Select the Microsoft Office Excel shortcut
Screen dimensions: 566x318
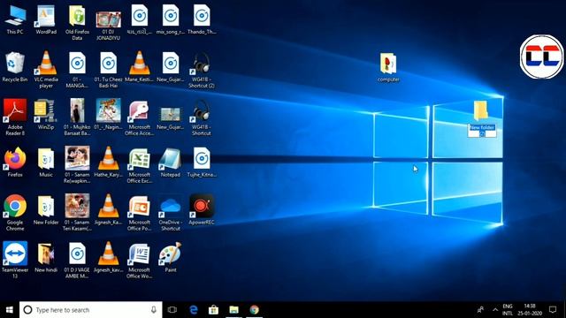(140, 165)
